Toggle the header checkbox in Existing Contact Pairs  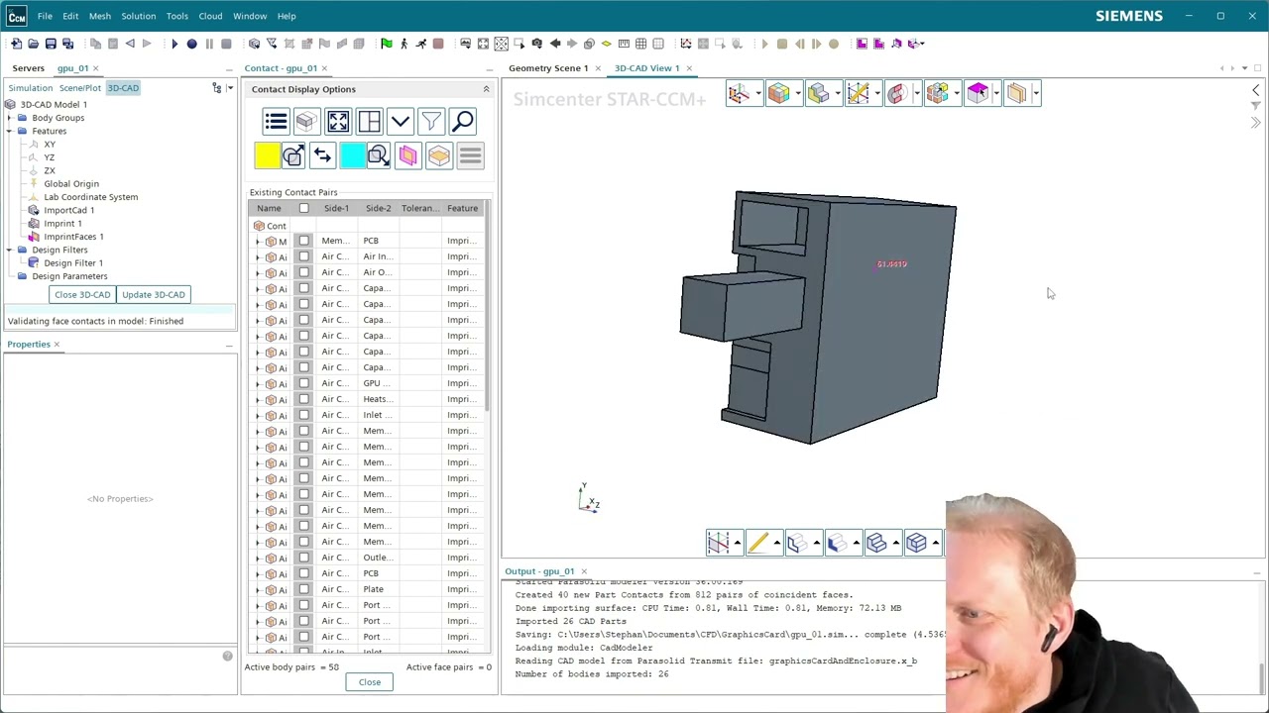[303, 208]
